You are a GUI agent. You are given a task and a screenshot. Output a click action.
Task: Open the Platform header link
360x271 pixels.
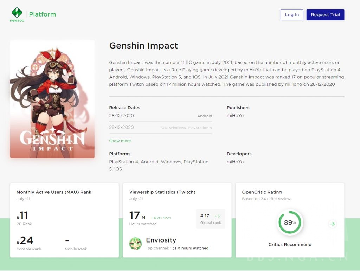43,14
